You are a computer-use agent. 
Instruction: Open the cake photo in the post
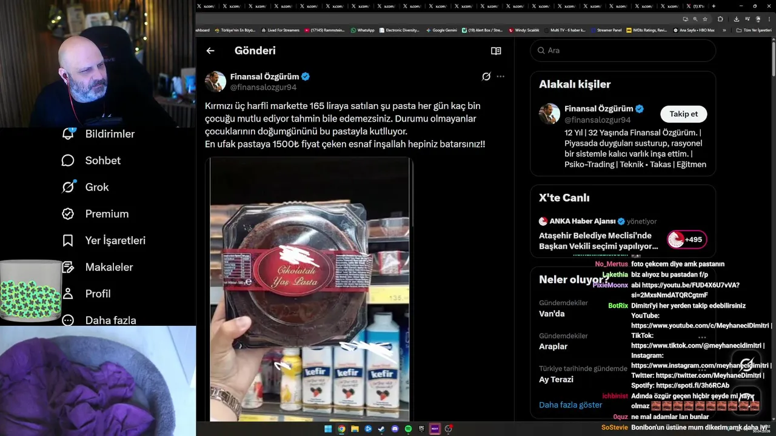(x=309, y=289)
